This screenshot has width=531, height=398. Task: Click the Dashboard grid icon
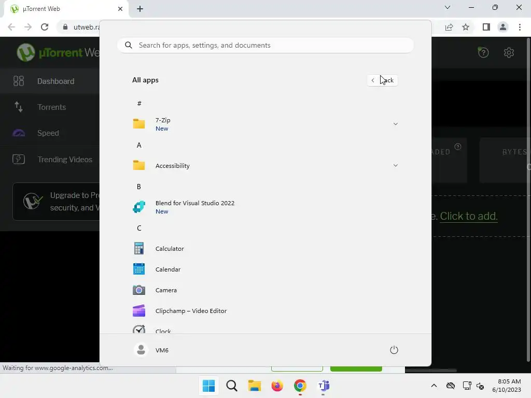pos(19,81)
